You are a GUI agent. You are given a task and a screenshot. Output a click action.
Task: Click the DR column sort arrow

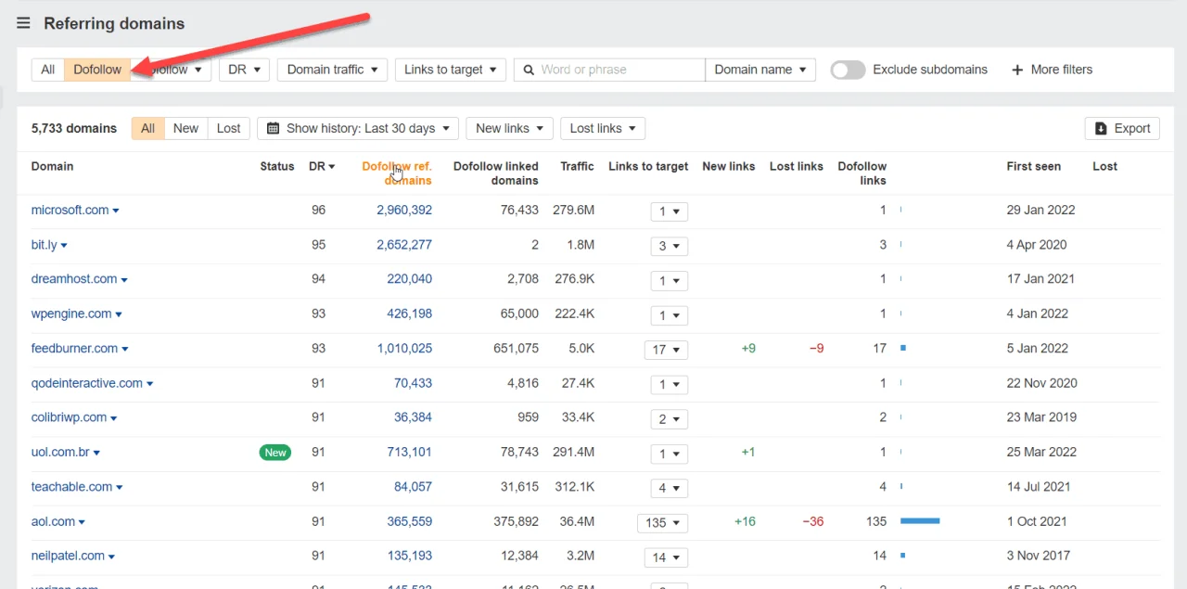330,166
